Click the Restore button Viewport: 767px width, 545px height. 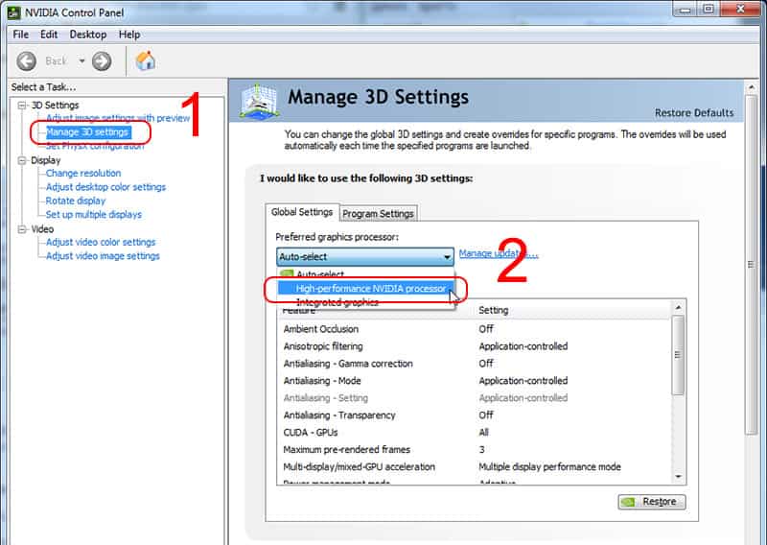pos(650,501)
